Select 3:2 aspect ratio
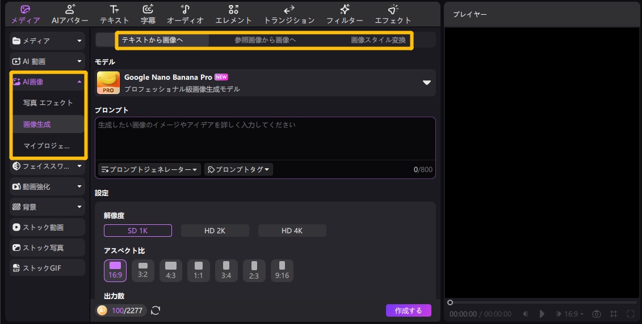The image size is (642, 324). (x=143, y=271)
